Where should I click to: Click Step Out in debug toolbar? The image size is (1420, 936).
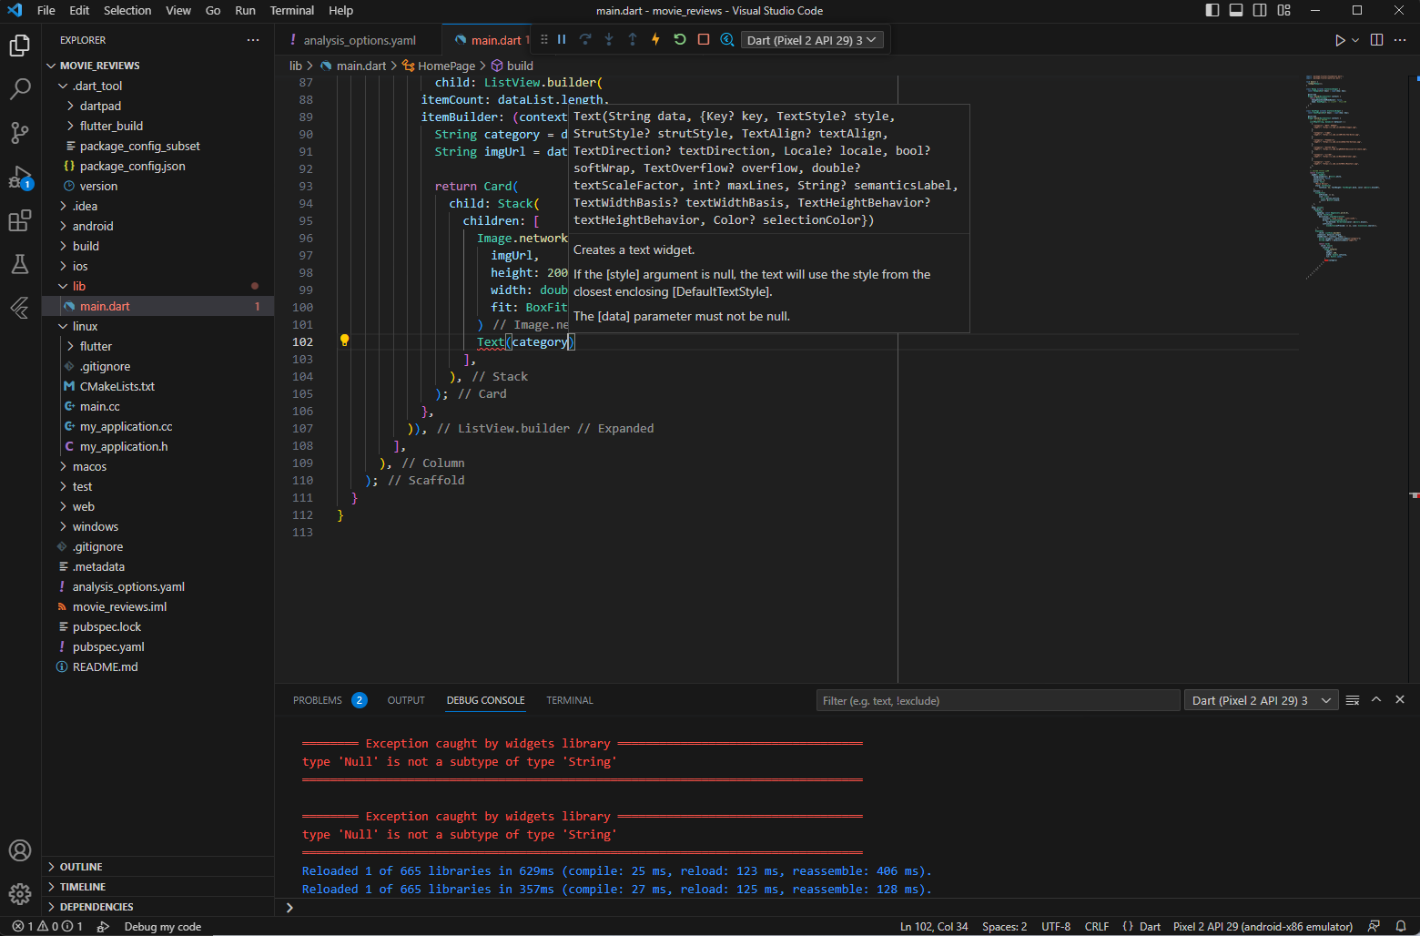pyautogui.click(x=633, y=39)
